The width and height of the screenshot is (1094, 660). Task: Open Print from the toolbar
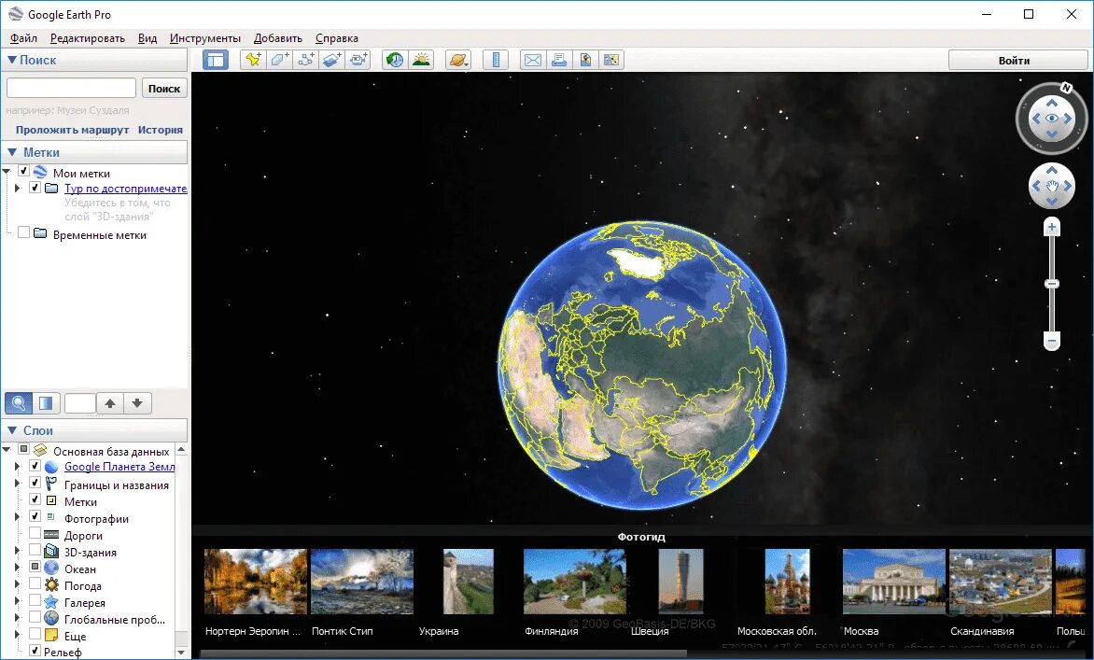[x=558, y=59]
